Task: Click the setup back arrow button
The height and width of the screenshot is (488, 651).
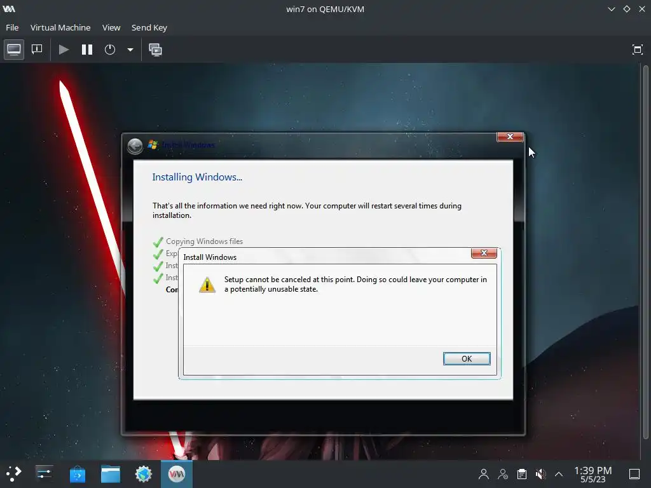Action: pos(135,146)
